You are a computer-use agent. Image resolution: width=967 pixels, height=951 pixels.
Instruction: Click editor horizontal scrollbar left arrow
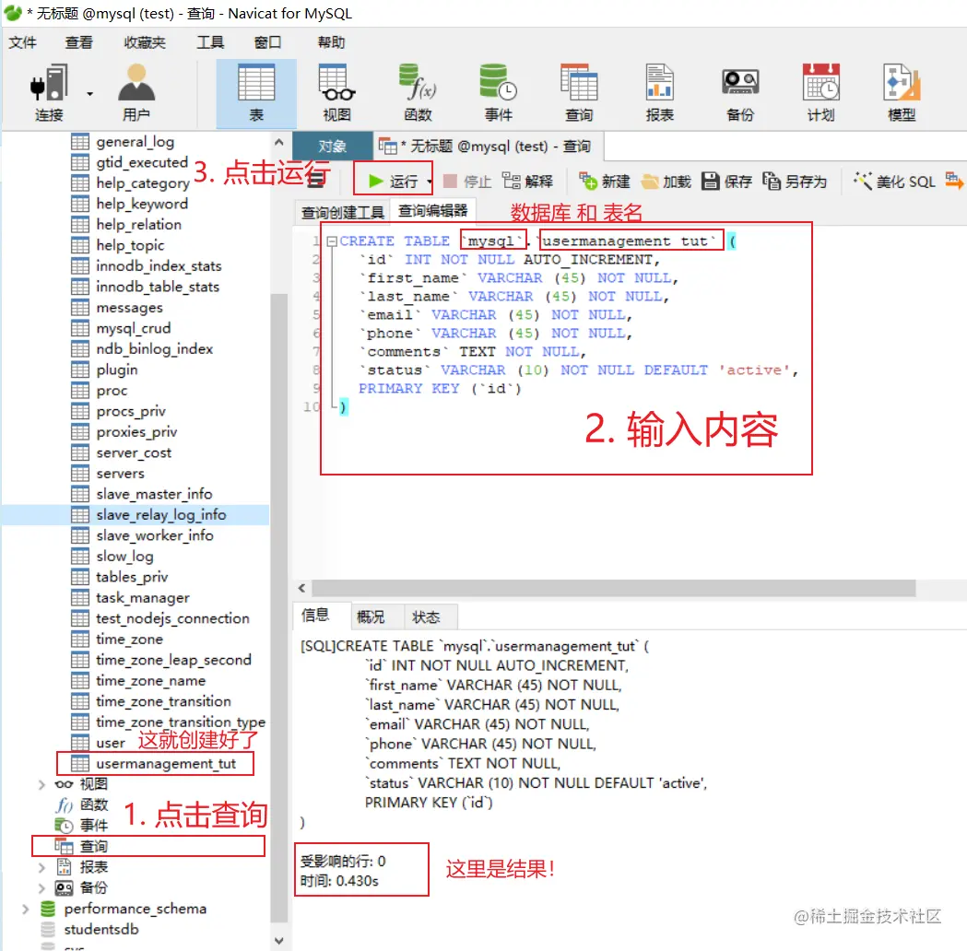[301, 588]
